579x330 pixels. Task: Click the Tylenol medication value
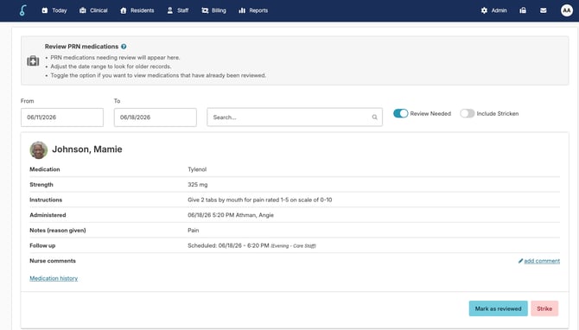coord(197,169)
